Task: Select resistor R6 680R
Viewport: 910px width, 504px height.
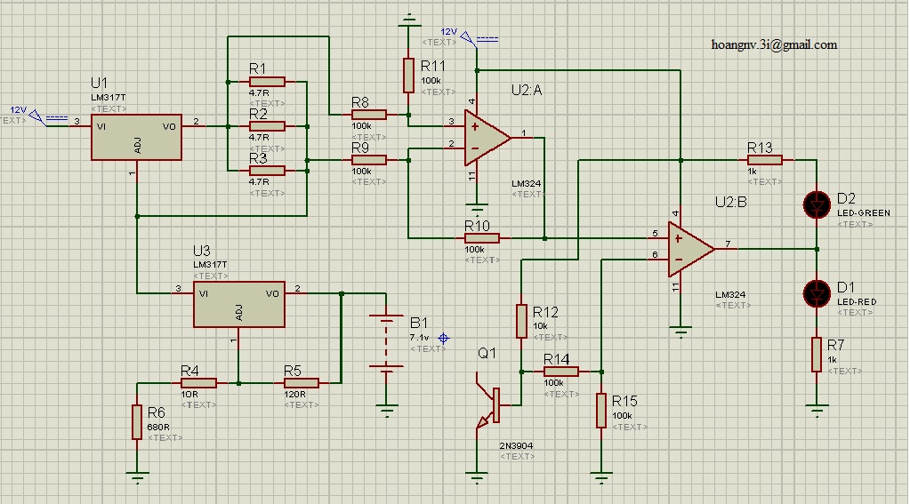Action: point(137,422)
